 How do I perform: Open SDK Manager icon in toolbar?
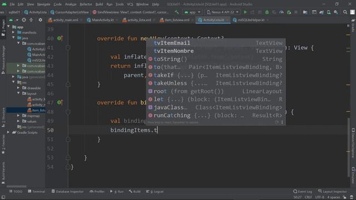[336, 12]
